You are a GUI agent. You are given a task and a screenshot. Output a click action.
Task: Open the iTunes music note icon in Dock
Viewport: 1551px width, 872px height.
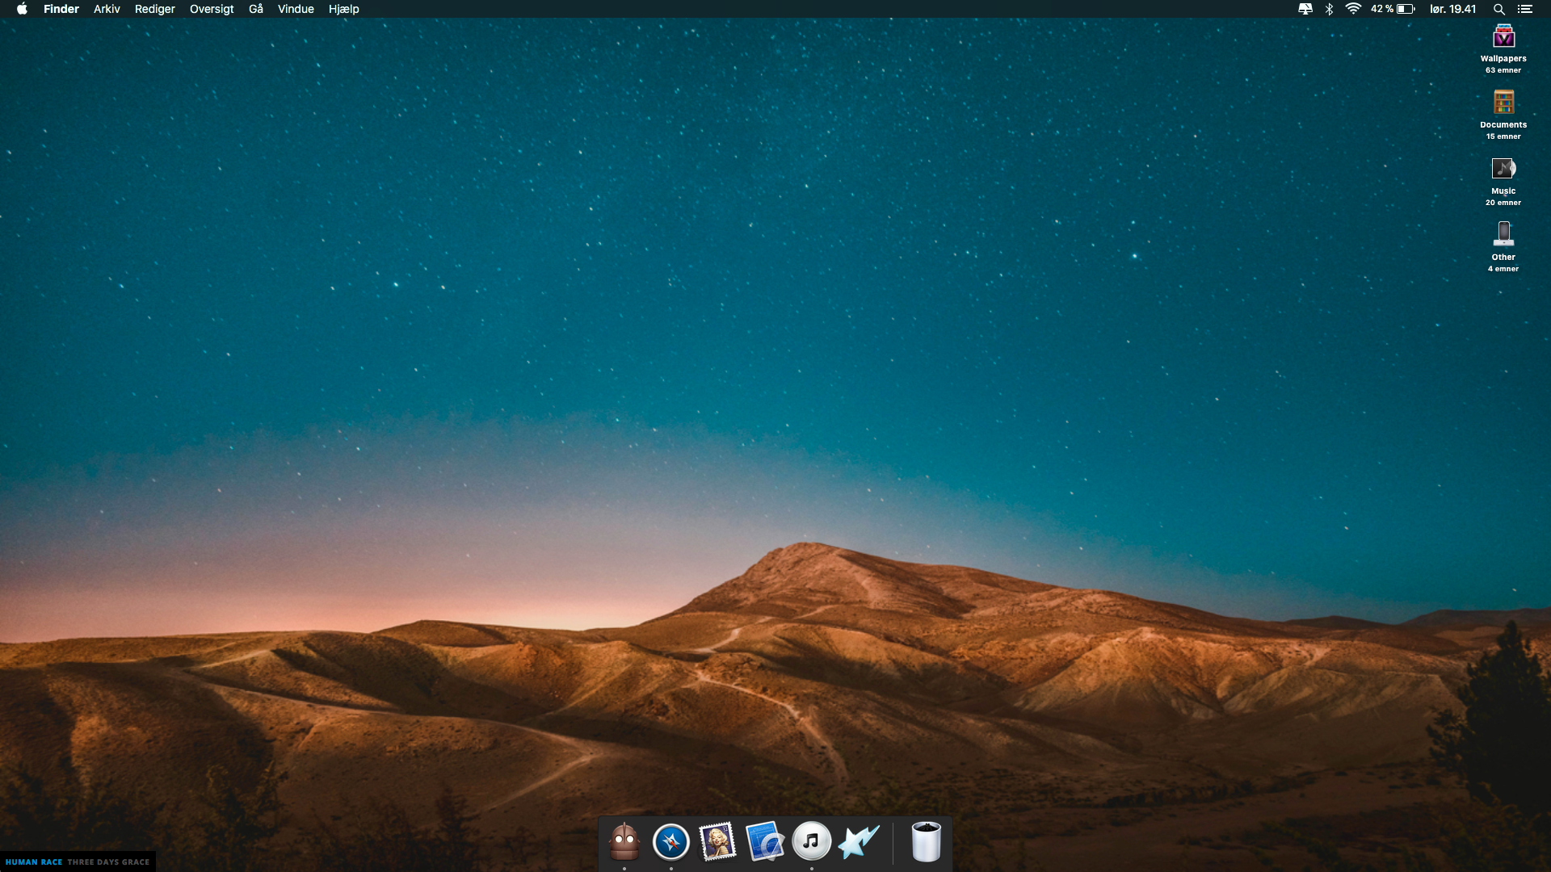[812, 842]
